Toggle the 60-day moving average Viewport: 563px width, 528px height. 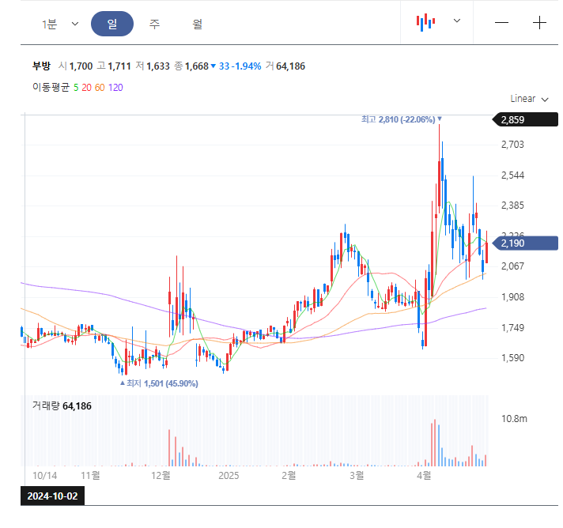[100, 88]
